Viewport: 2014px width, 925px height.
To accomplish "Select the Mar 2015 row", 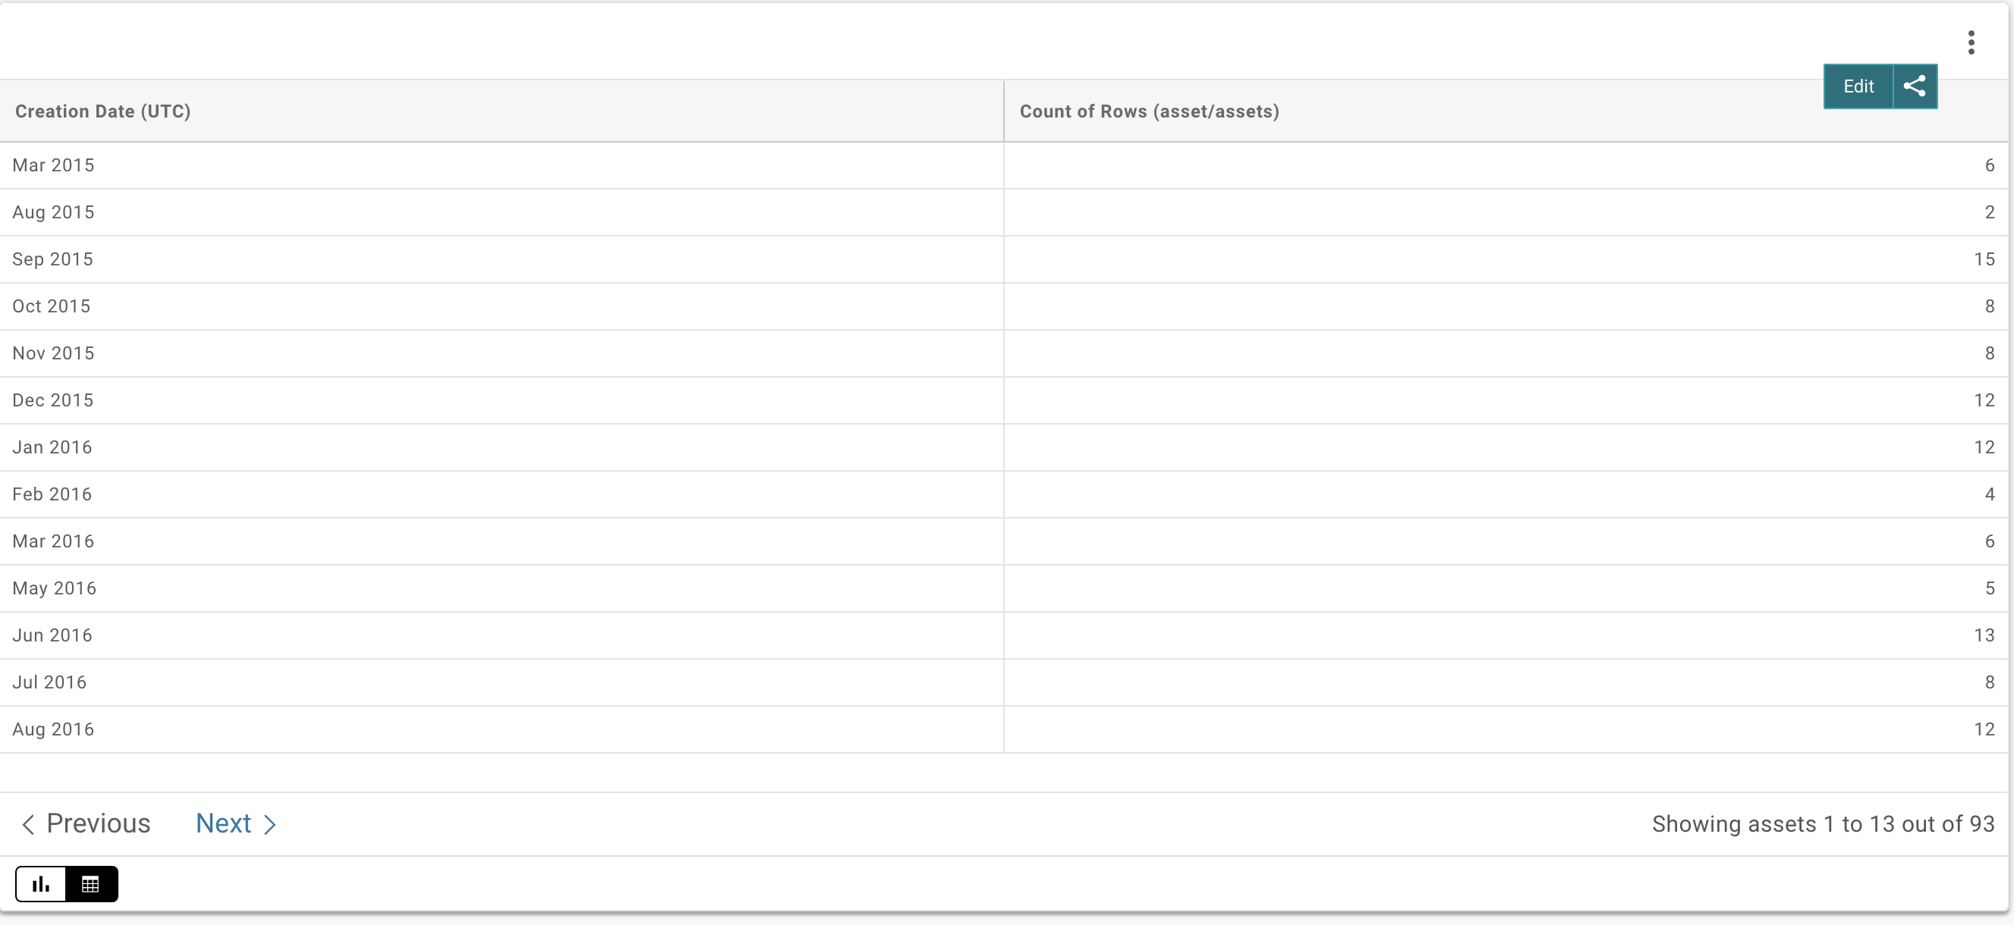I will (x=53, y=165).
